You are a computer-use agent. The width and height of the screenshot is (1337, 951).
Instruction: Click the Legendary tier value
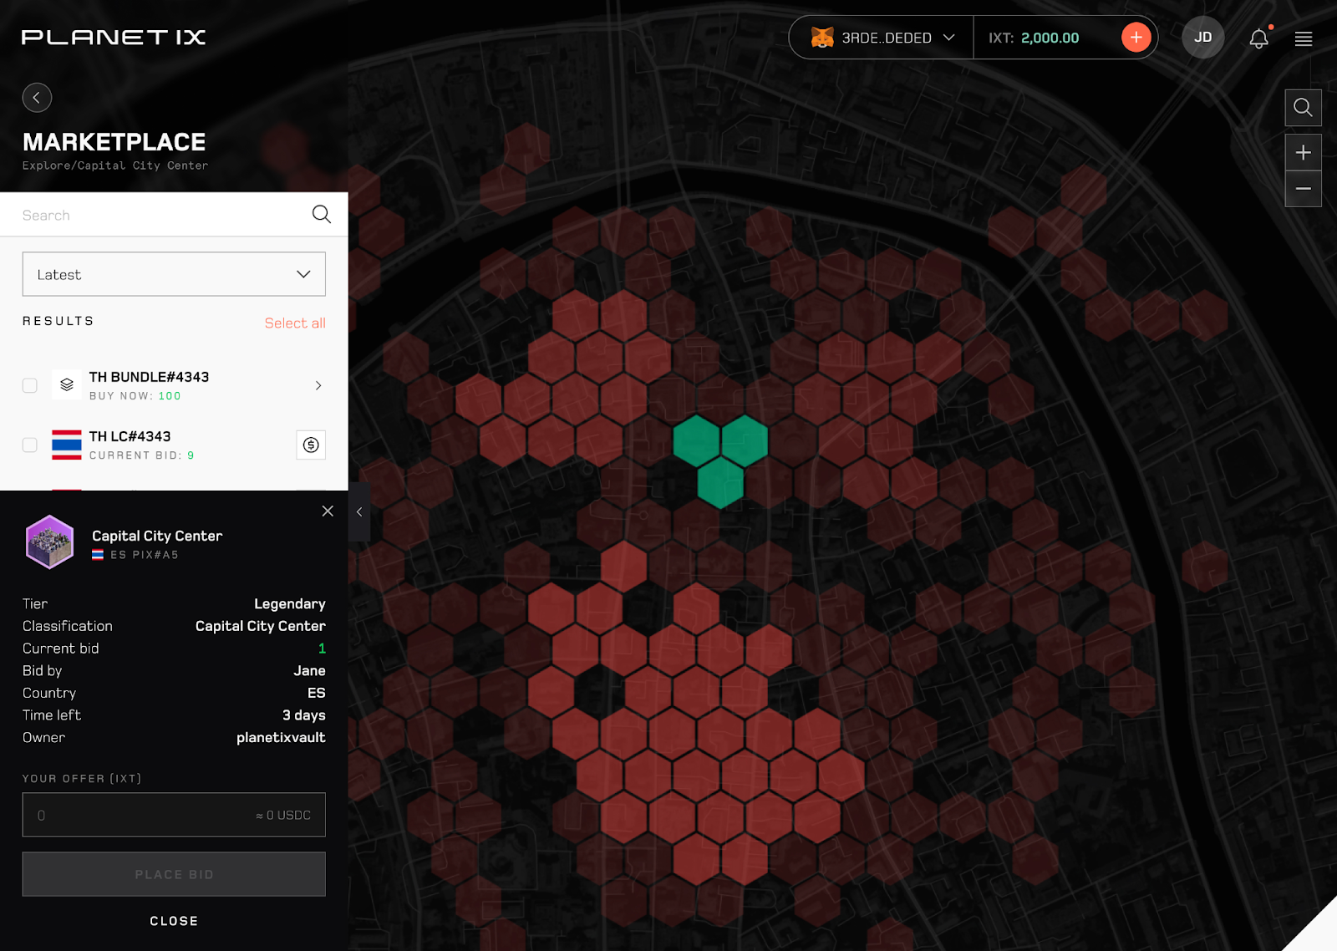(x=290, y=603)
